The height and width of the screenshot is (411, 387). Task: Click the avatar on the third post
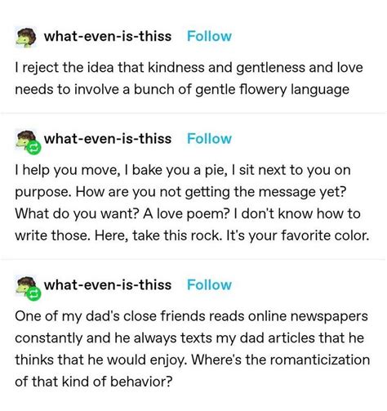tap(26, 286)
